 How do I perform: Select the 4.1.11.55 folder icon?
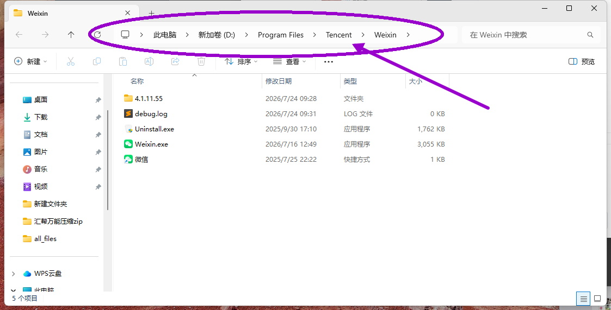pos(128,98)
